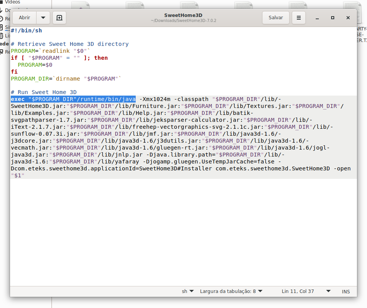
Task: Open the Lin 11, Col 37 position dropdown
Action: [306, 291]
